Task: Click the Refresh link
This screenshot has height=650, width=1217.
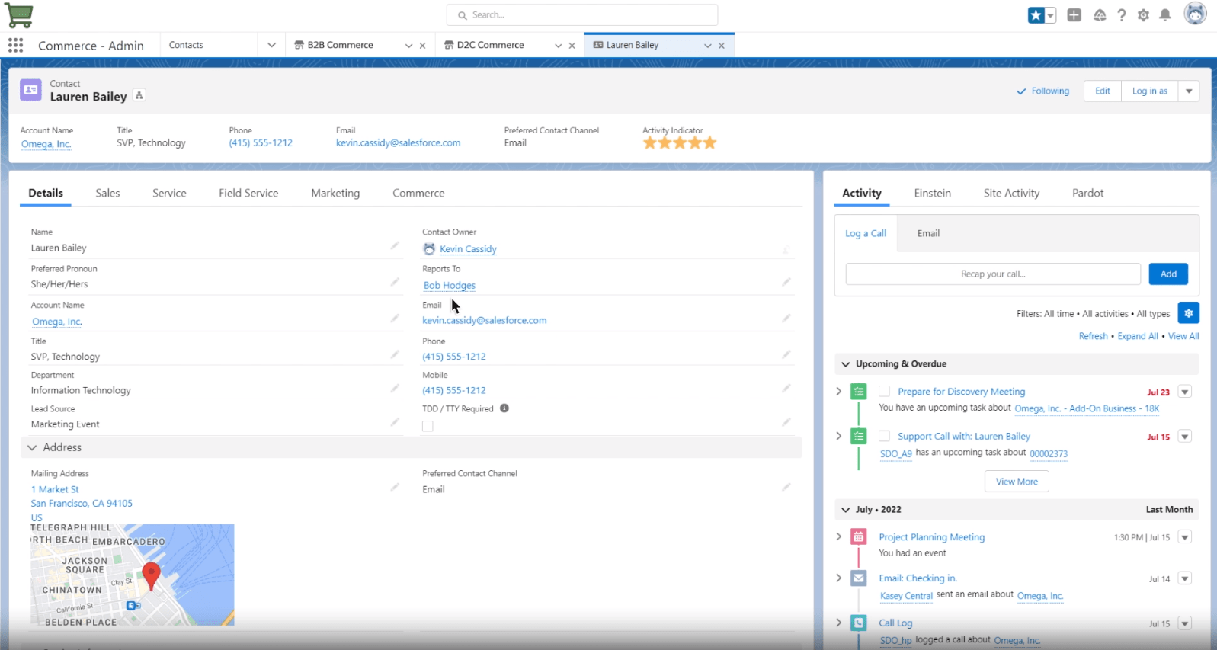Action: coord(1093,336)
